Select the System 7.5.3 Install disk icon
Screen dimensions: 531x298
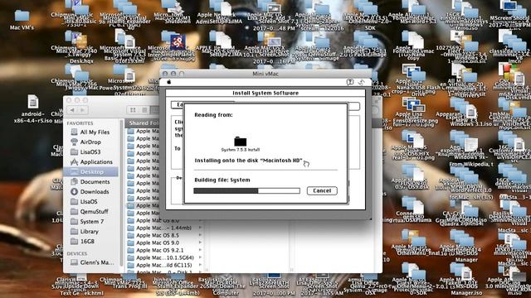pos(240,142)
